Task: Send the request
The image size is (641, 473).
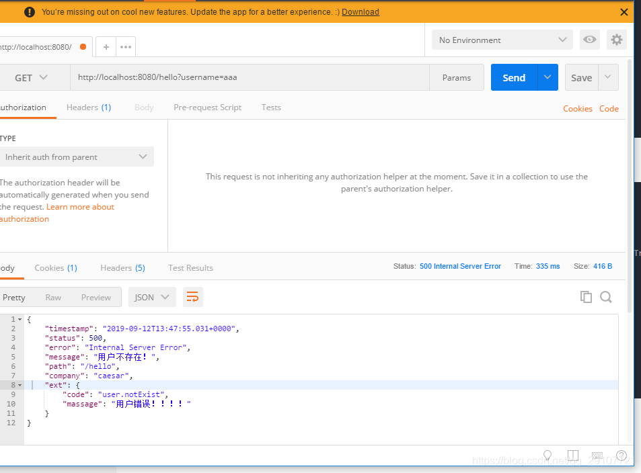Action: [514, 78]
